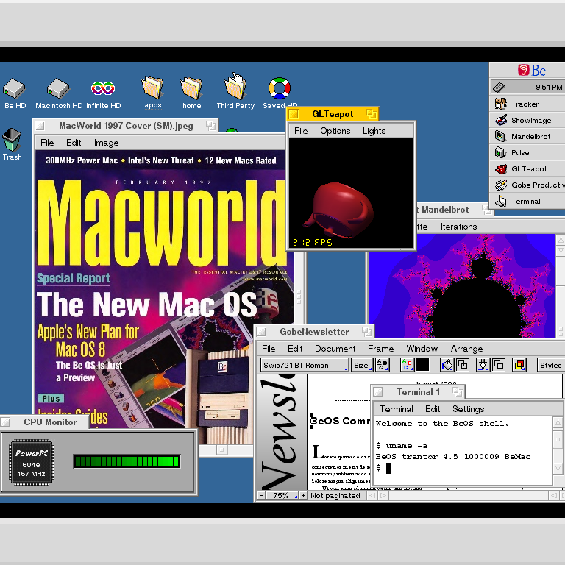Click the text style ABC icon in GobeNewsletter

coord(382,365)
